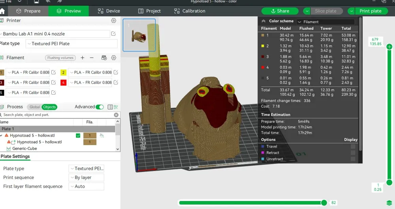Open Flushing volumes
Image resolution: width=395 pixels, height=209 pixels.
click(60, 58)
